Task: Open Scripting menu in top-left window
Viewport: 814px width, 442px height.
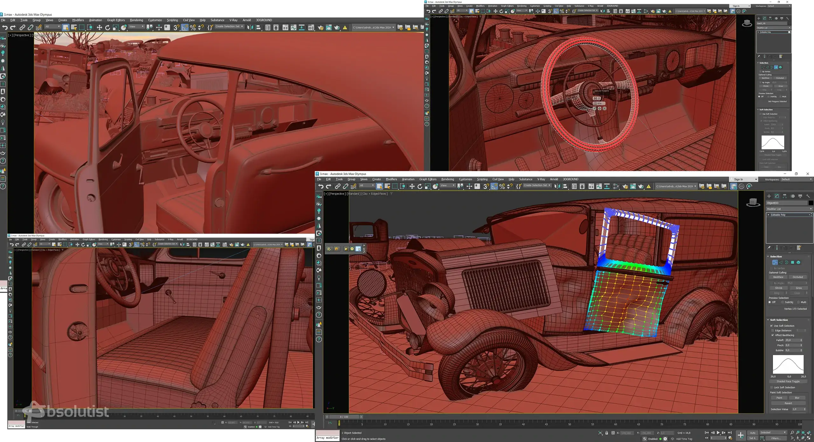Action: [x=172, y=20]
